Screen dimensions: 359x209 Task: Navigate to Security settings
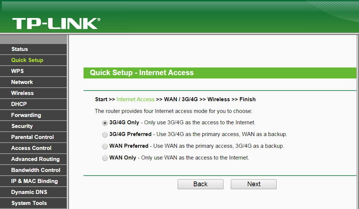[22, 126]
